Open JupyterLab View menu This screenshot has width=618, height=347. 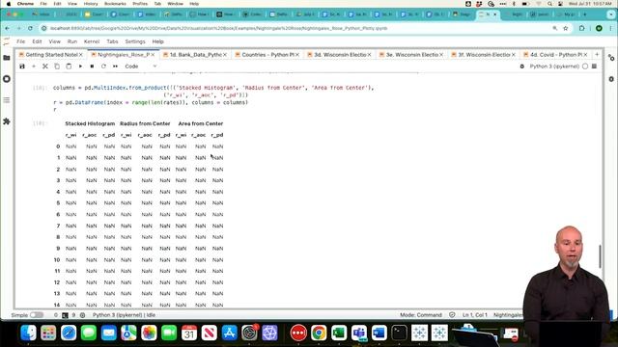[55, 41]
